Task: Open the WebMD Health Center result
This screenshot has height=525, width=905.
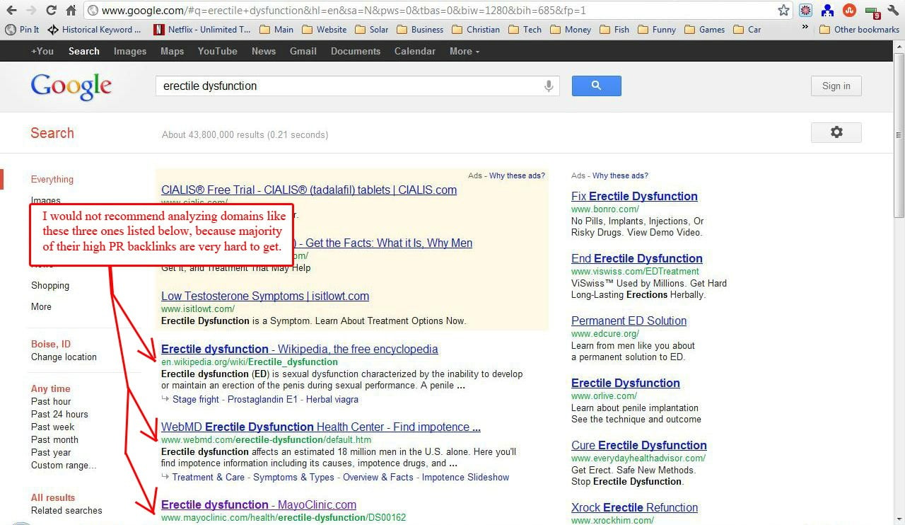Action: point(321,427)
